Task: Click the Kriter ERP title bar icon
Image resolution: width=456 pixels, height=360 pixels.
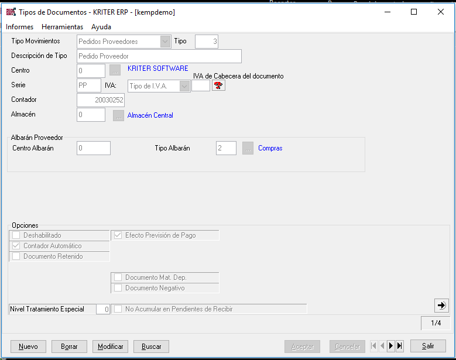Action: [11, 12]
